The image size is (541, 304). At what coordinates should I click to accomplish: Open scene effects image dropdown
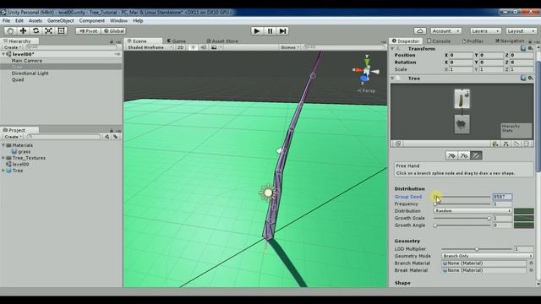(216, 47)
